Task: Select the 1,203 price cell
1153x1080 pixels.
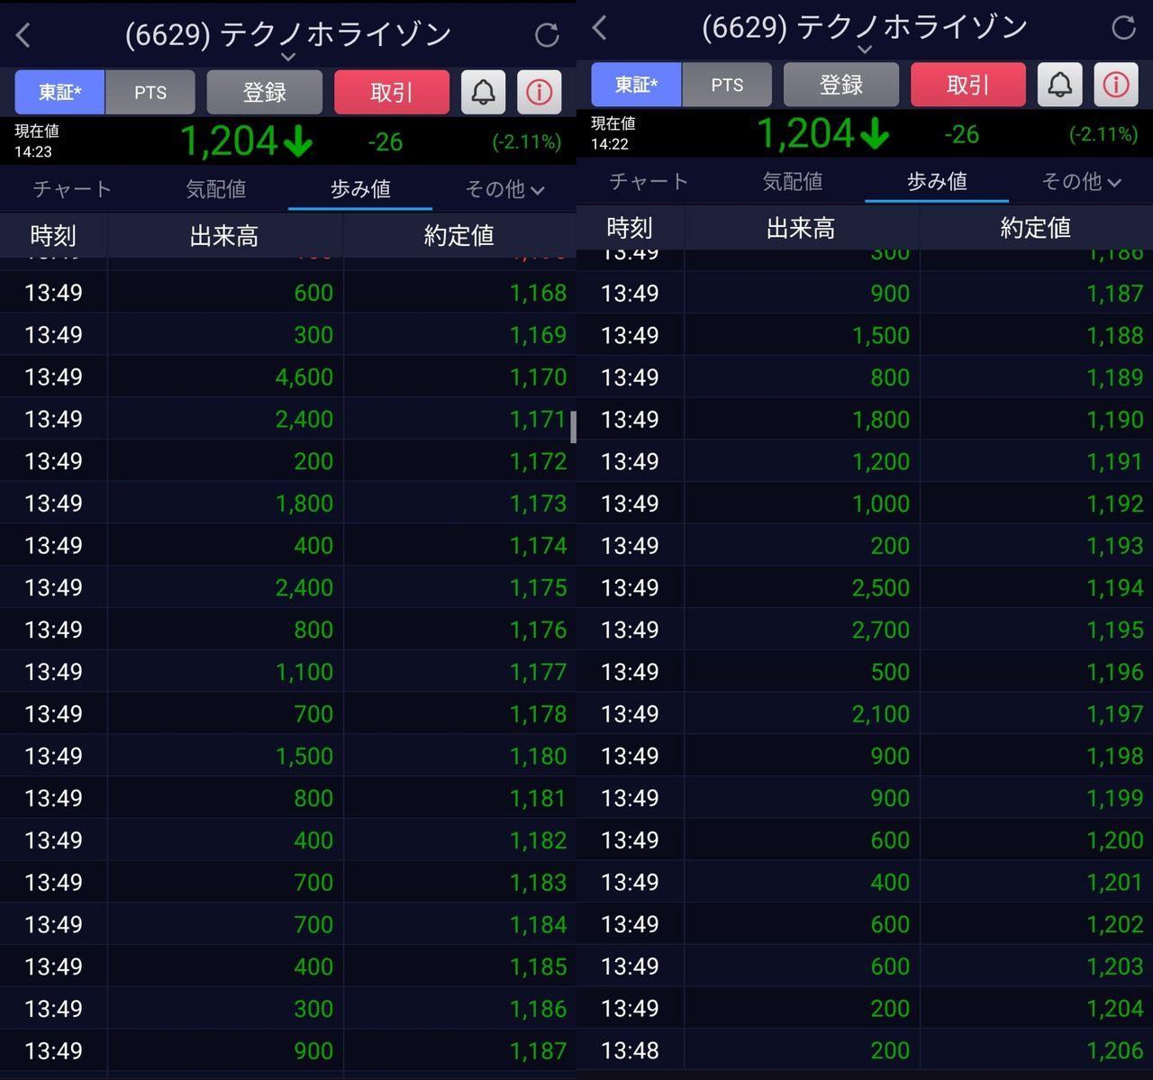Action: click(x=1036, y=967)
